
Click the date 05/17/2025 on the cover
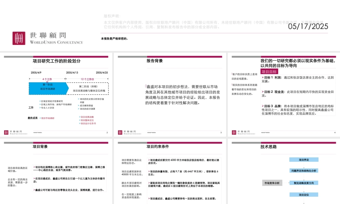(308, 27)
